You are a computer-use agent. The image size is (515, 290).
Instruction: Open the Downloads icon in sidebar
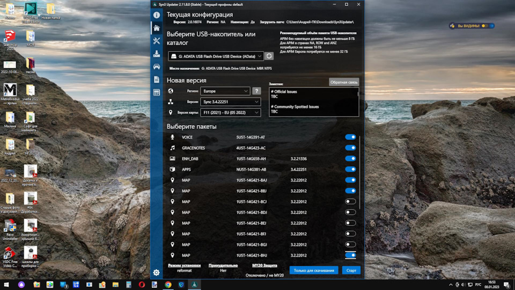coord(157,54)
